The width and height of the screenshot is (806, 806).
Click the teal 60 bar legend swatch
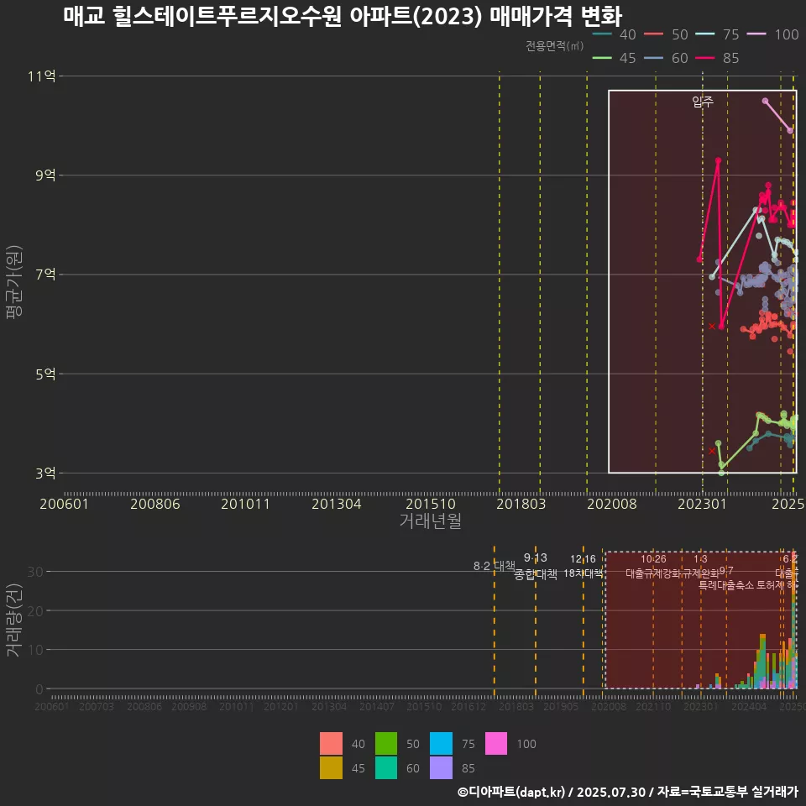[386, 767]
